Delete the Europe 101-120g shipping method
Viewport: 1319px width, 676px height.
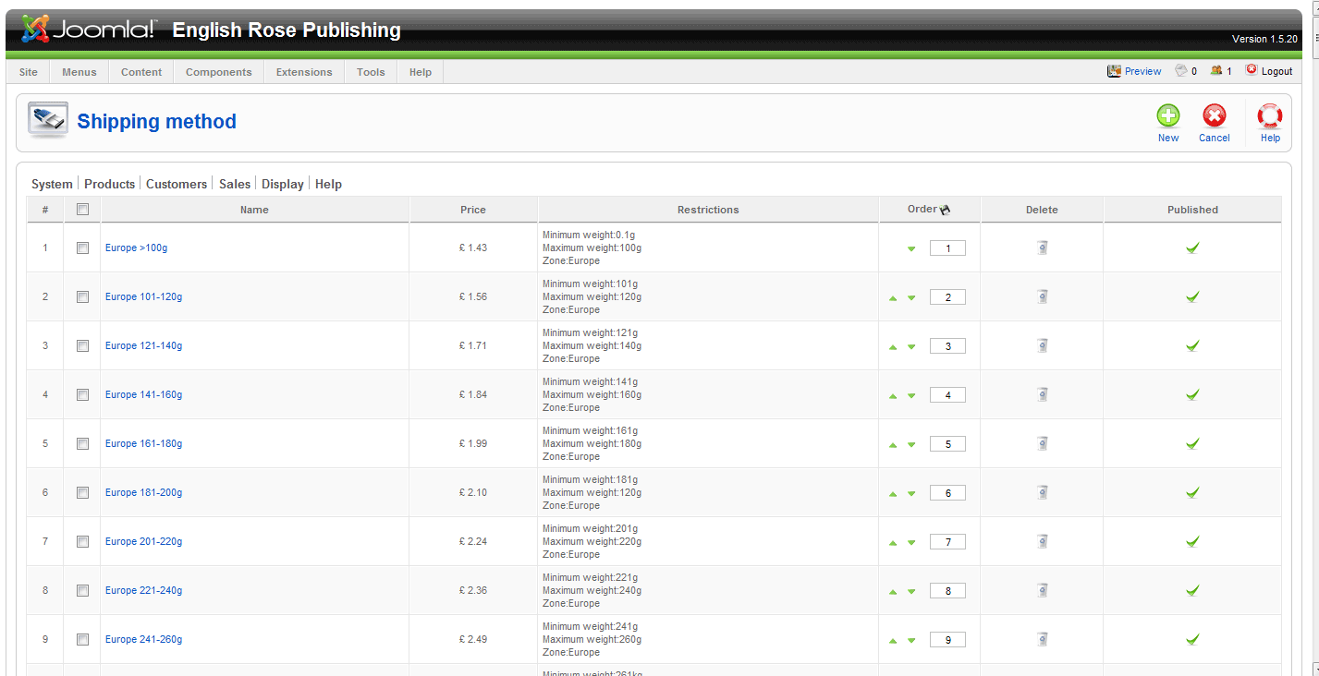pyautogui.click(x=1043, y=296)
